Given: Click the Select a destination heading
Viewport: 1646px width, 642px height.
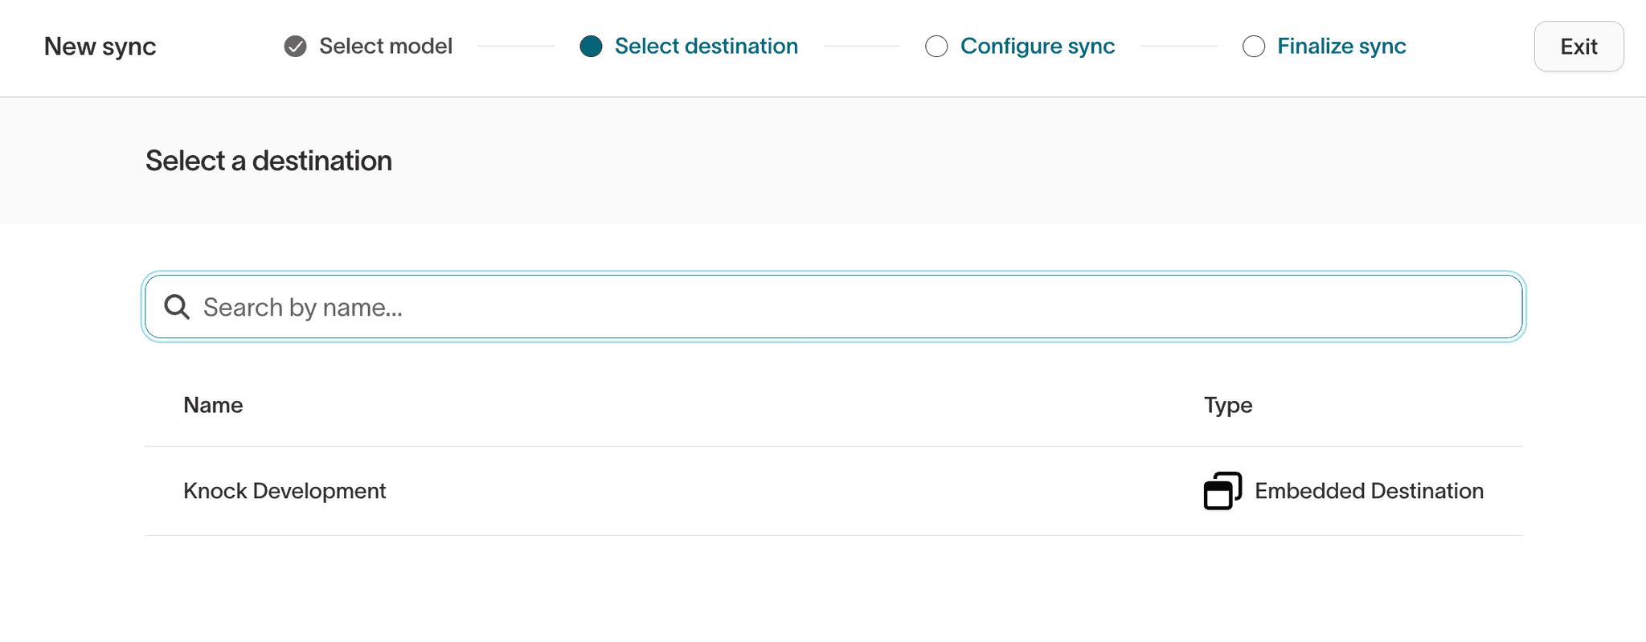Looking at the screenshot, I should coord(268,161).
